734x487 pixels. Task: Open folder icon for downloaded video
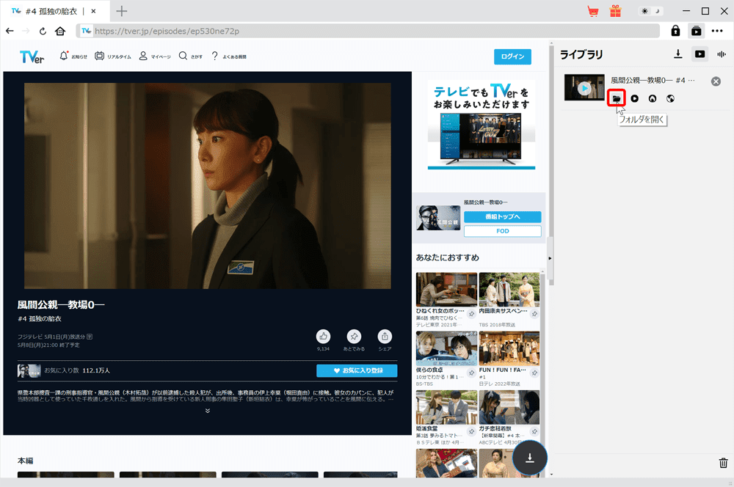click(x=616, y=98)
